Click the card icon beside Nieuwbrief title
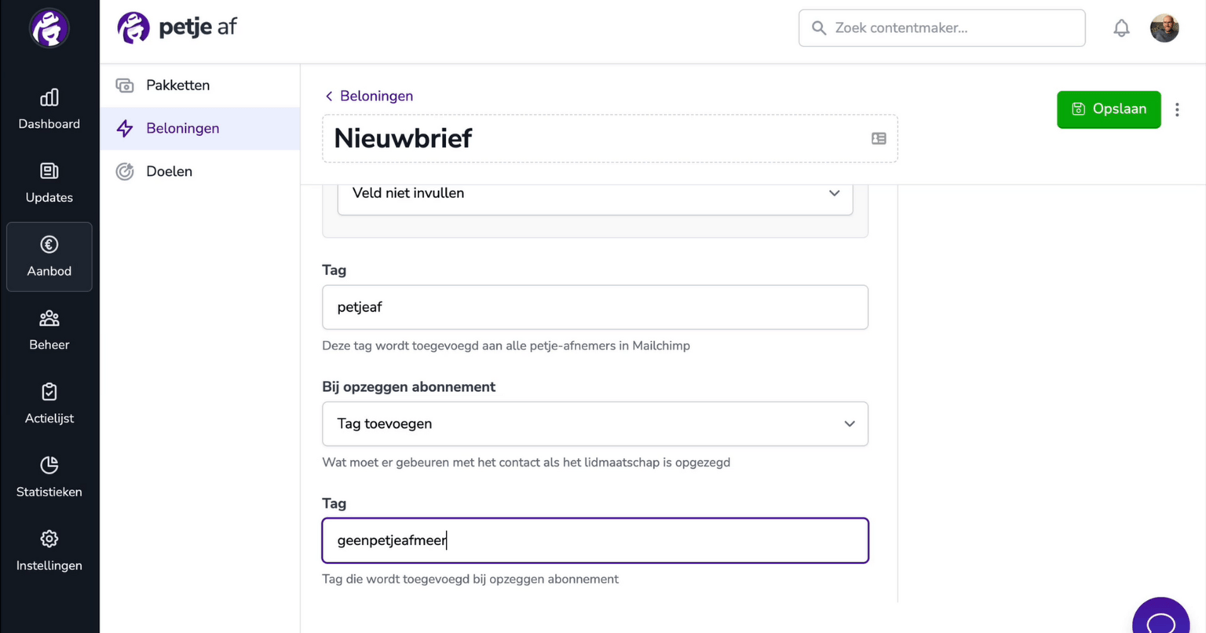This screenshot has width=1206, height=633. coord(879,139)
